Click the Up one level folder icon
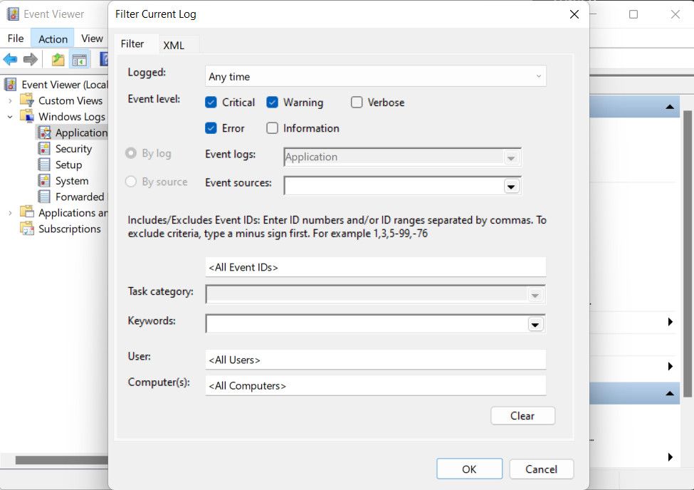 [58, 59]
